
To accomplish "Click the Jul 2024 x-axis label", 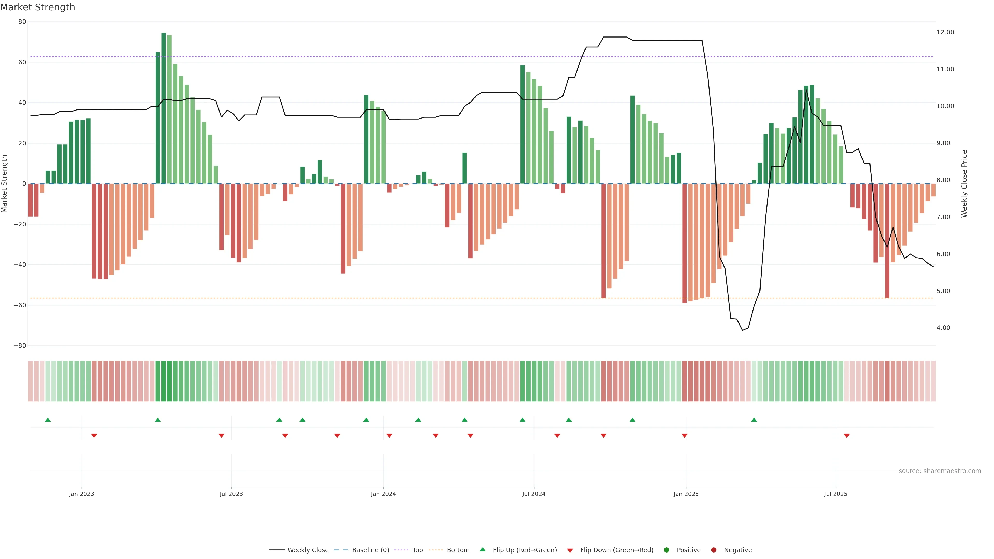I will [534, 494].
